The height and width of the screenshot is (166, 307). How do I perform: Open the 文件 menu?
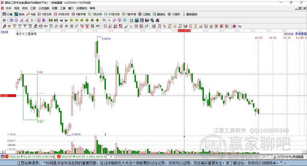[9, 8]
